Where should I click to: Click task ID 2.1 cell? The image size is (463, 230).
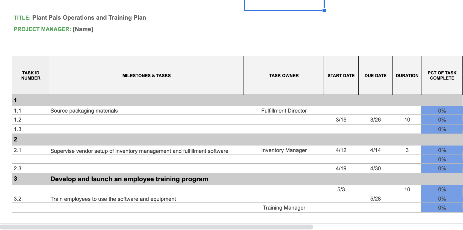[x=31, y=150]
